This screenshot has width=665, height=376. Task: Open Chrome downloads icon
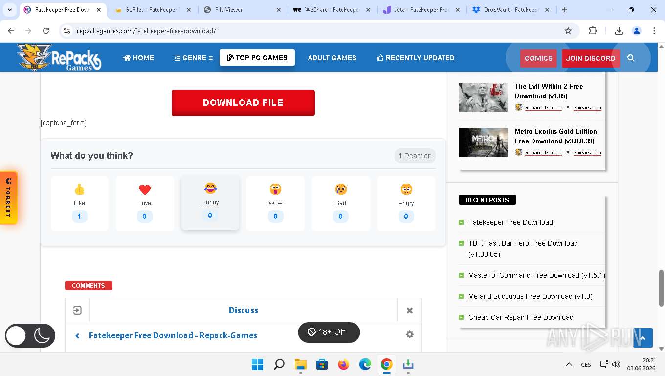(619, 31)
